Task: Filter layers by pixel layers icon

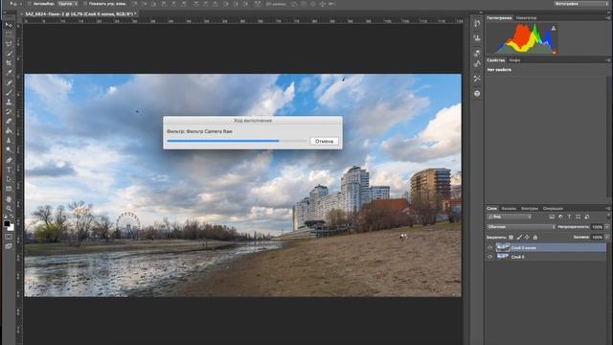Action: tap(552, 217)
